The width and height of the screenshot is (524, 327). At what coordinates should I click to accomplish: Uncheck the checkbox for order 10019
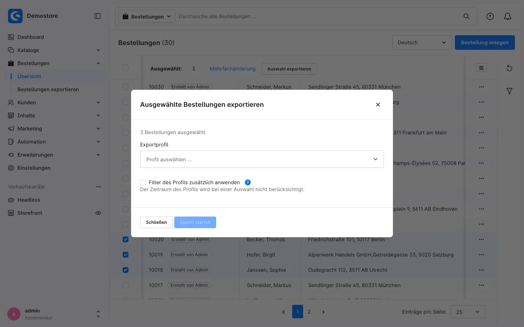pyautogui.click(x=126, y=255)
